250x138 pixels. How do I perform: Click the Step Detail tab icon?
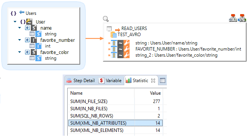pyautogui.click(x=69, y=81)
